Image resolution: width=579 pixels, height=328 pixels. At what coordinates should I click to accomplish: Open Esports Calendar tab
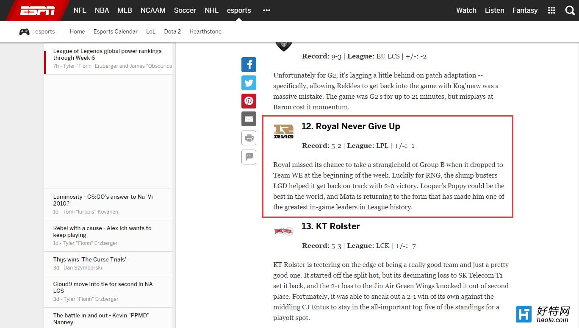(116, 31)
